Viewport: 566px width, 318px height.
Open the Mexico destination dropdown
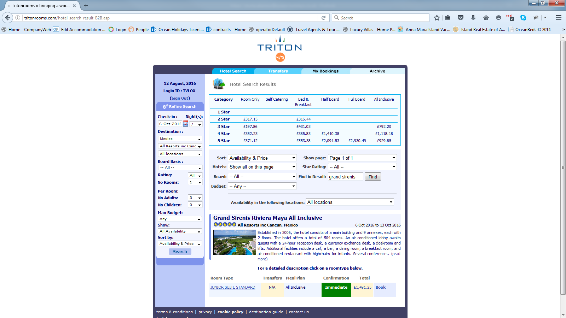click(180, 139)
